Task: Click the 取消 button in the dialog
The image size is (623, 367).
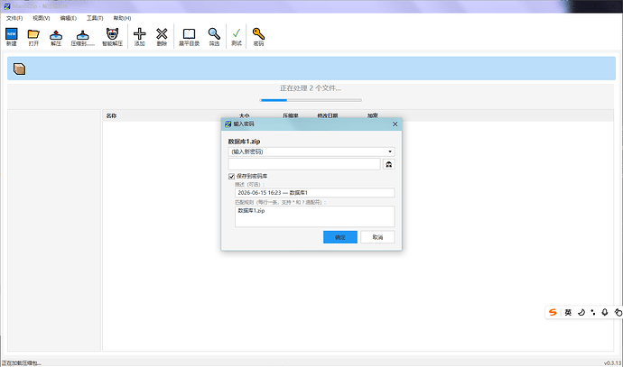Action: click(377, 237)
